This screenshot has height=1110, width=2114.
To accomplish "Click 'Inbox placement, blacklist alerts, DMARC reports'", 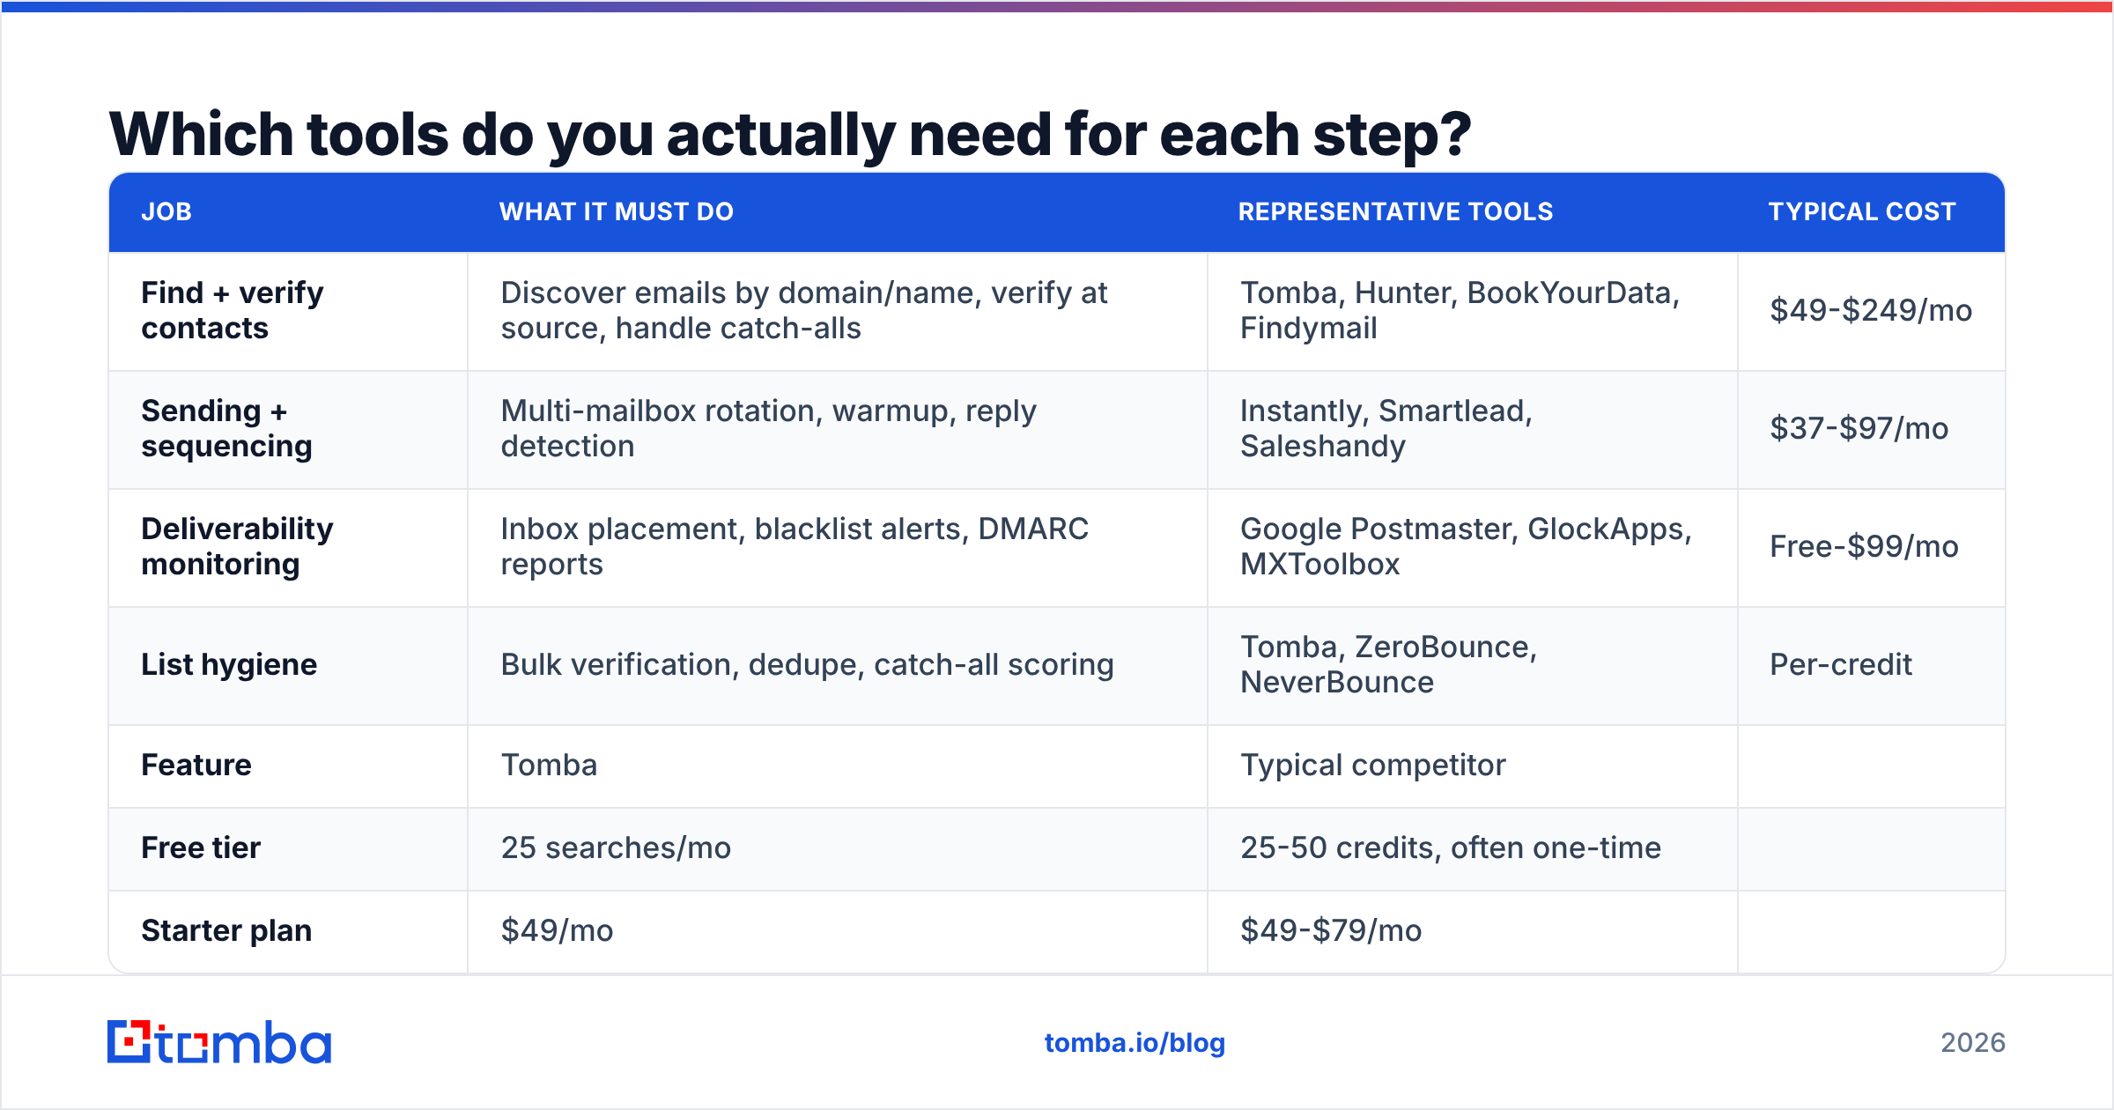I will pos(795,546).
